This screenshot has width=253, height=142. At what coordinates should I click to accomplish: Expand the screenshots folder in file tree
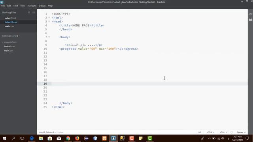point(9,42)
